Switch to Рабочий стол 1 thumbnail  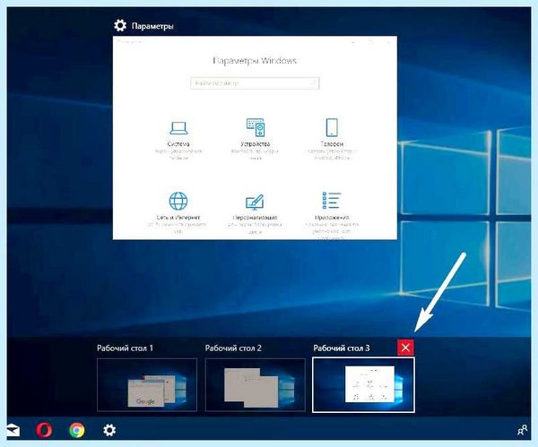(x=147, y=384)
